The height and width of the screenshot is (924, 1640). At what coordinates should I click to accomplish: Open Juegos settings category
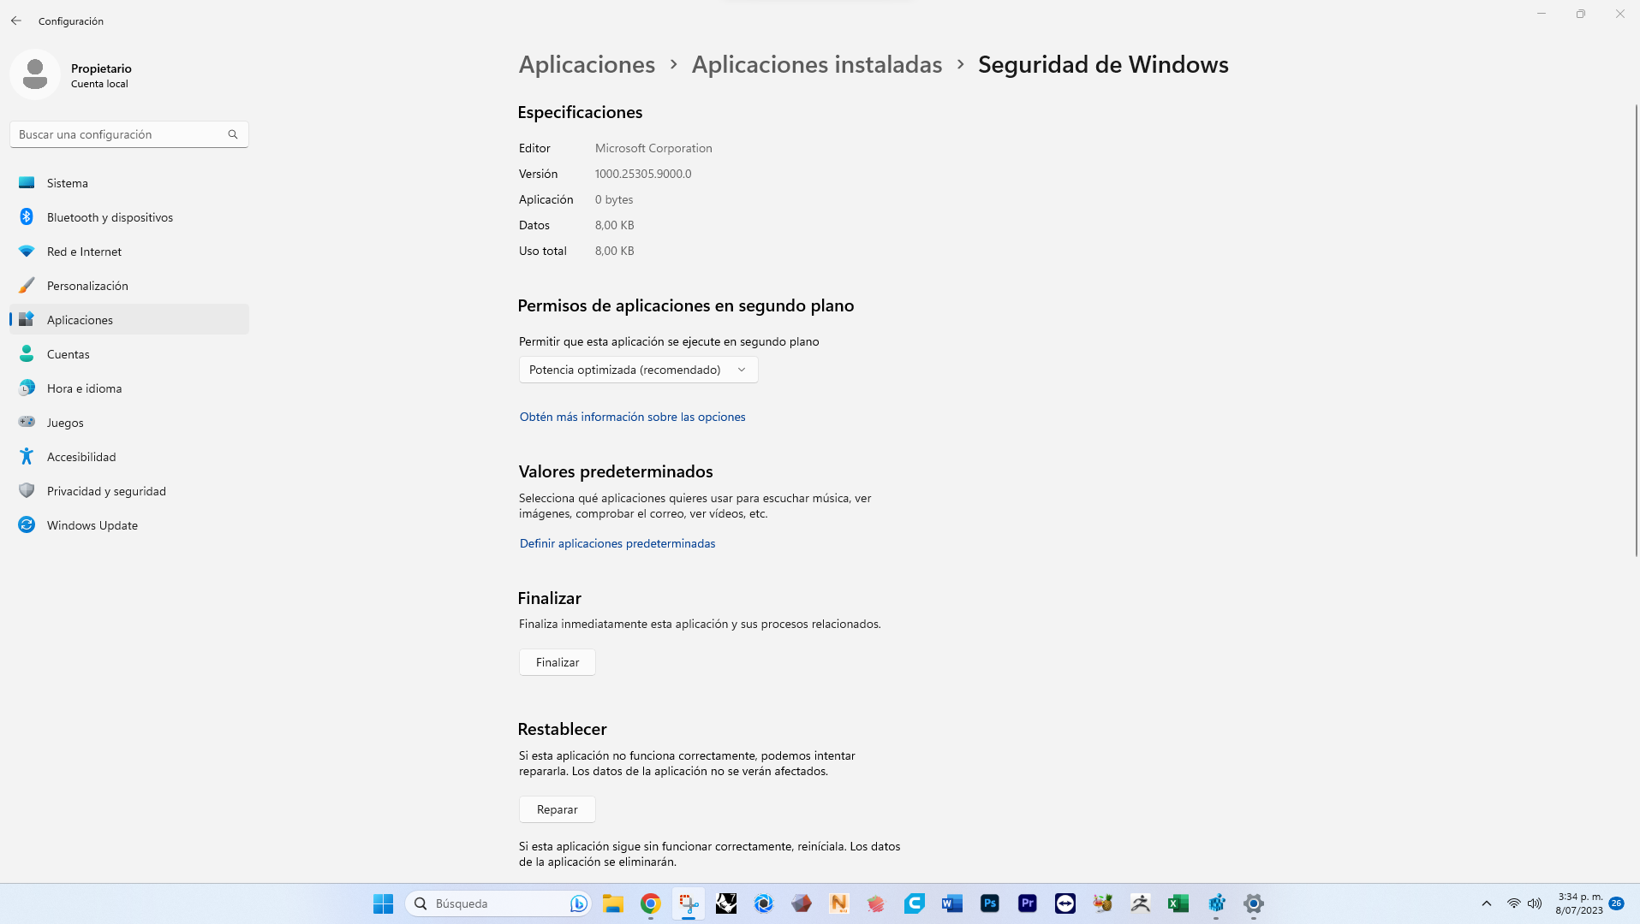point(129,423)
